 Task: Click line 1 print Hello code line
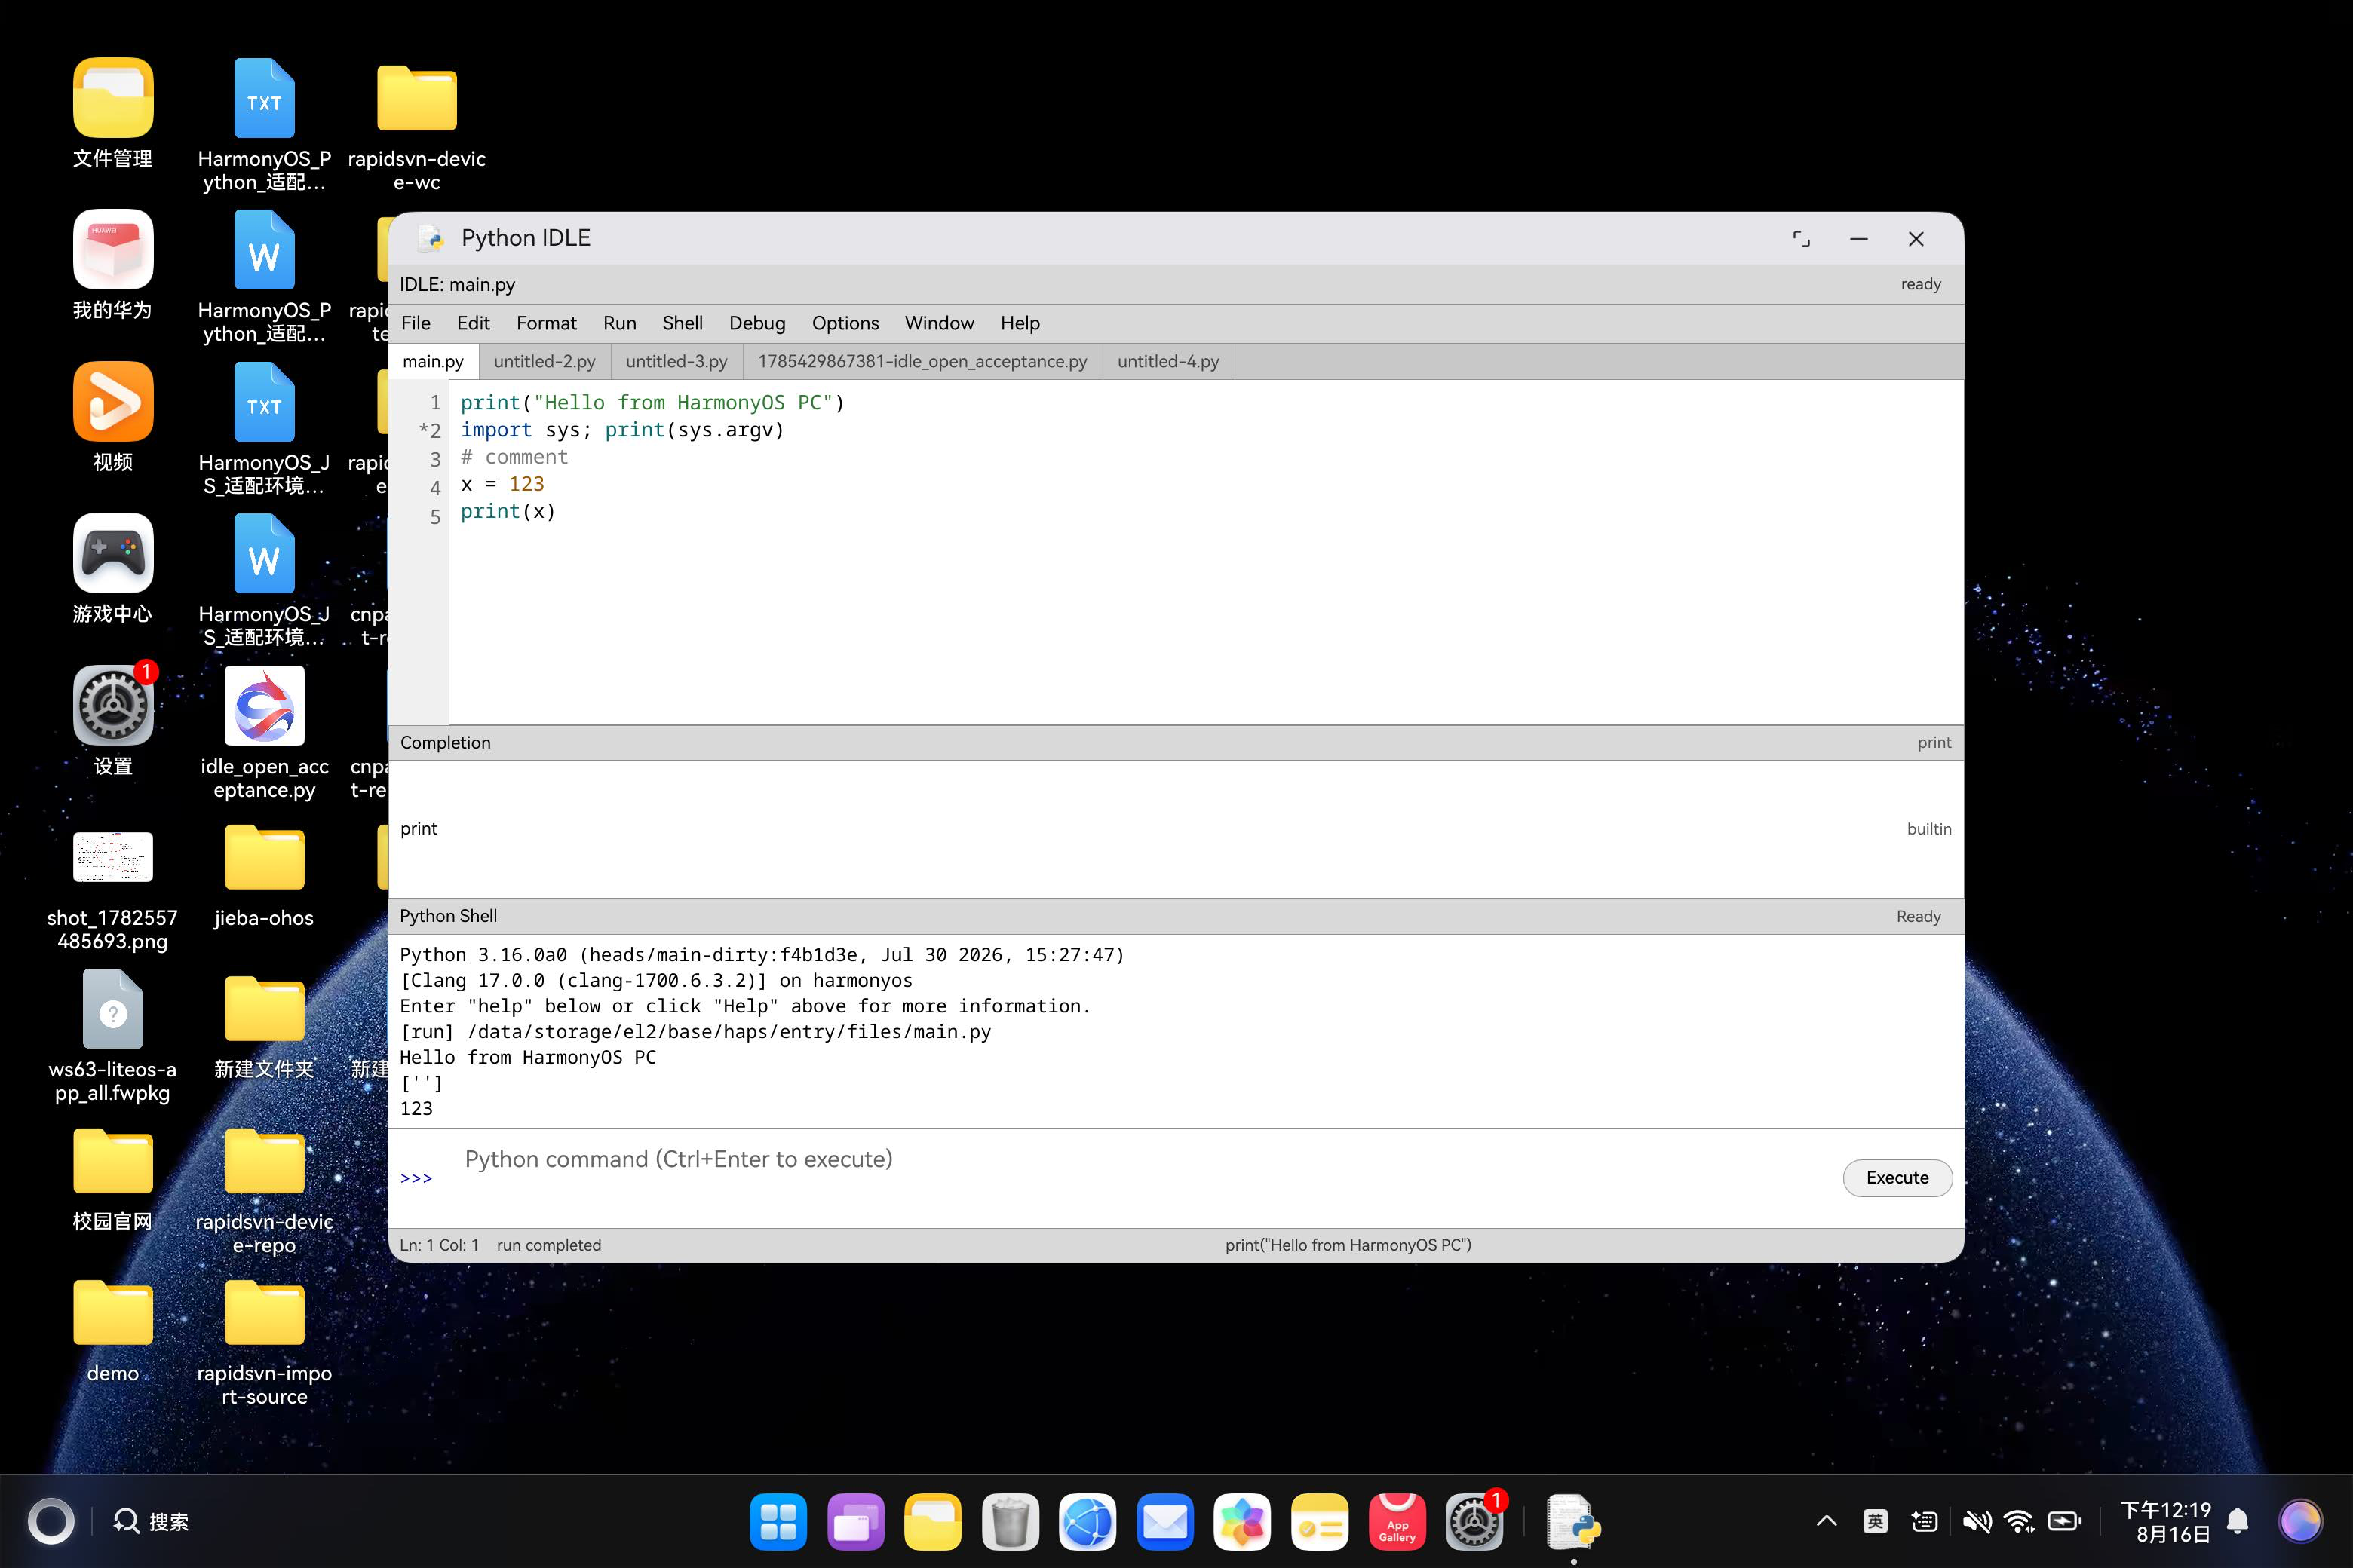(x=652, y=402)
